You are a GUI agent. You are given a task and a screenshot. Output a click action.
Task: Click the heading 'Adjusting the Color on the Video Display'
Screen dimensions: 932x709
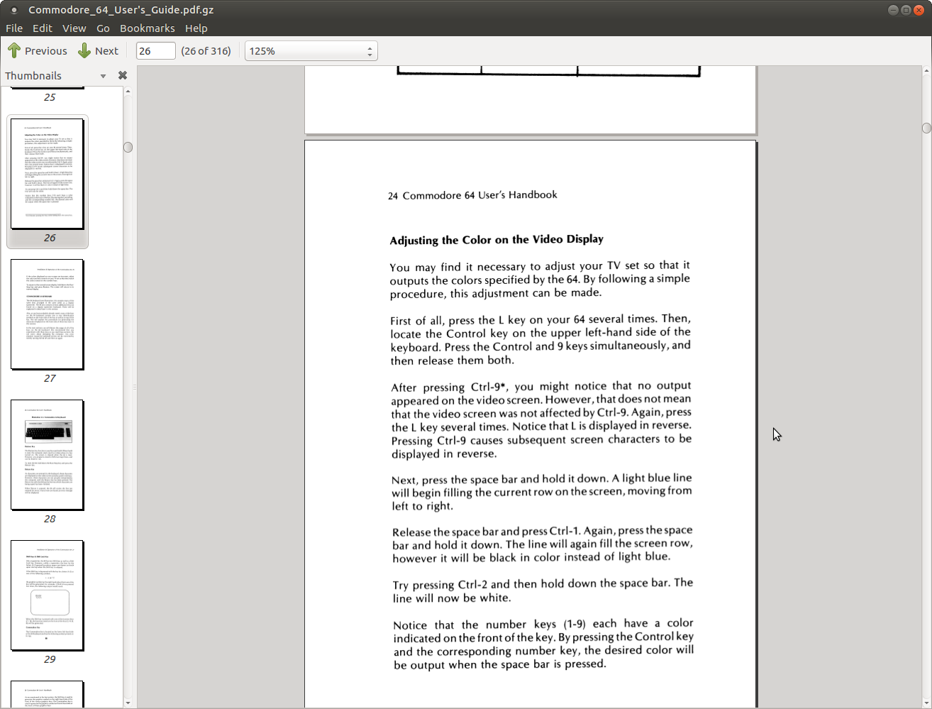click(x=496, y=240)
